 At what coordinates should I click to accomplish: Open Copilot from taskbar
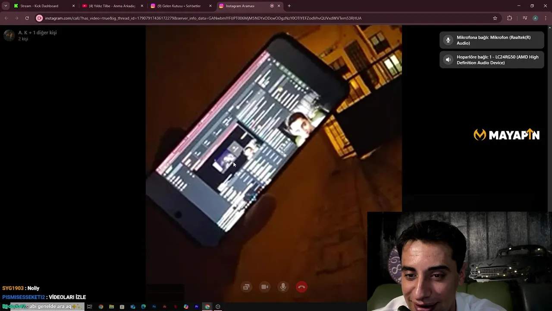(186, 307)
